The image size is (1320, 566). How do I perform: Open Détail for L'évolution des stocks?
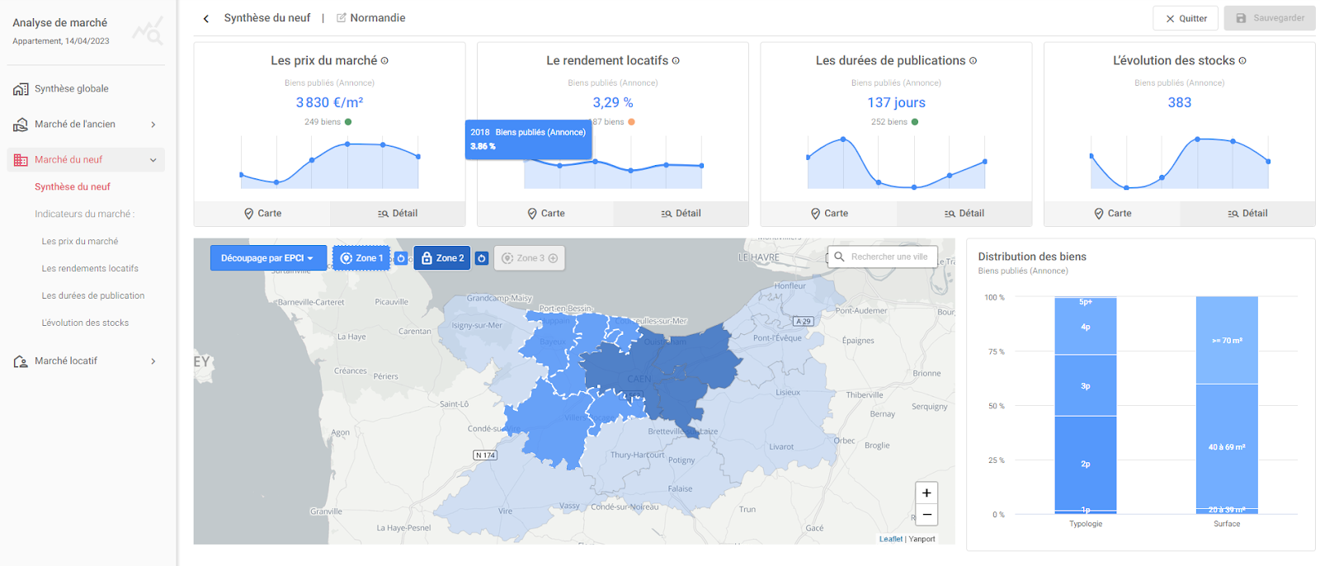pos(1247,214)
